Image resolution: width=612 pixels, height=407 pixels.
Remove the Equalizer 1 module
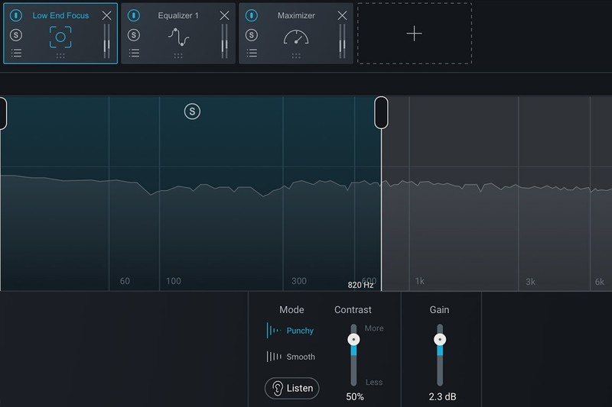pyautogui.click(x=224, y=15)
